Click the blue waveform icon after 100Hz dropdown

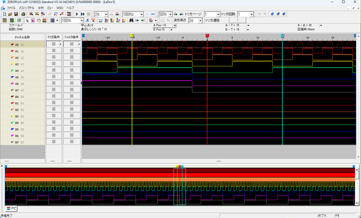(153, 14)
